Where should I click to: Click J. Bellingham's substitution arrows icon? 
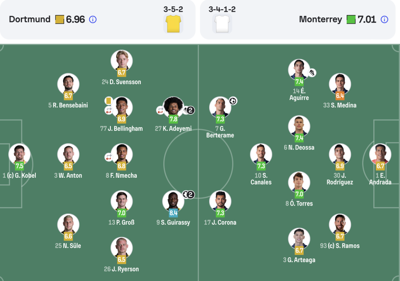(109, 110)
